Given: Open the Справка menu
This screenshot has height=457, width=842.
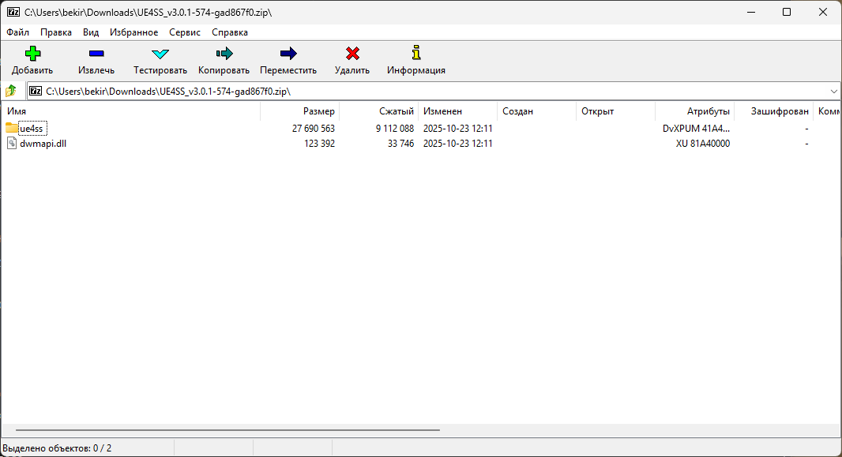Looking at the screenshot, I should click(x=230, y=32).
